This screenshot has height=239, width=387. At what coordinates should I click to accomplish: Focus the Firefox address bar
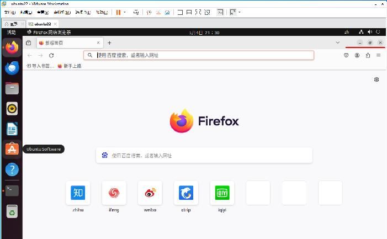199,55
